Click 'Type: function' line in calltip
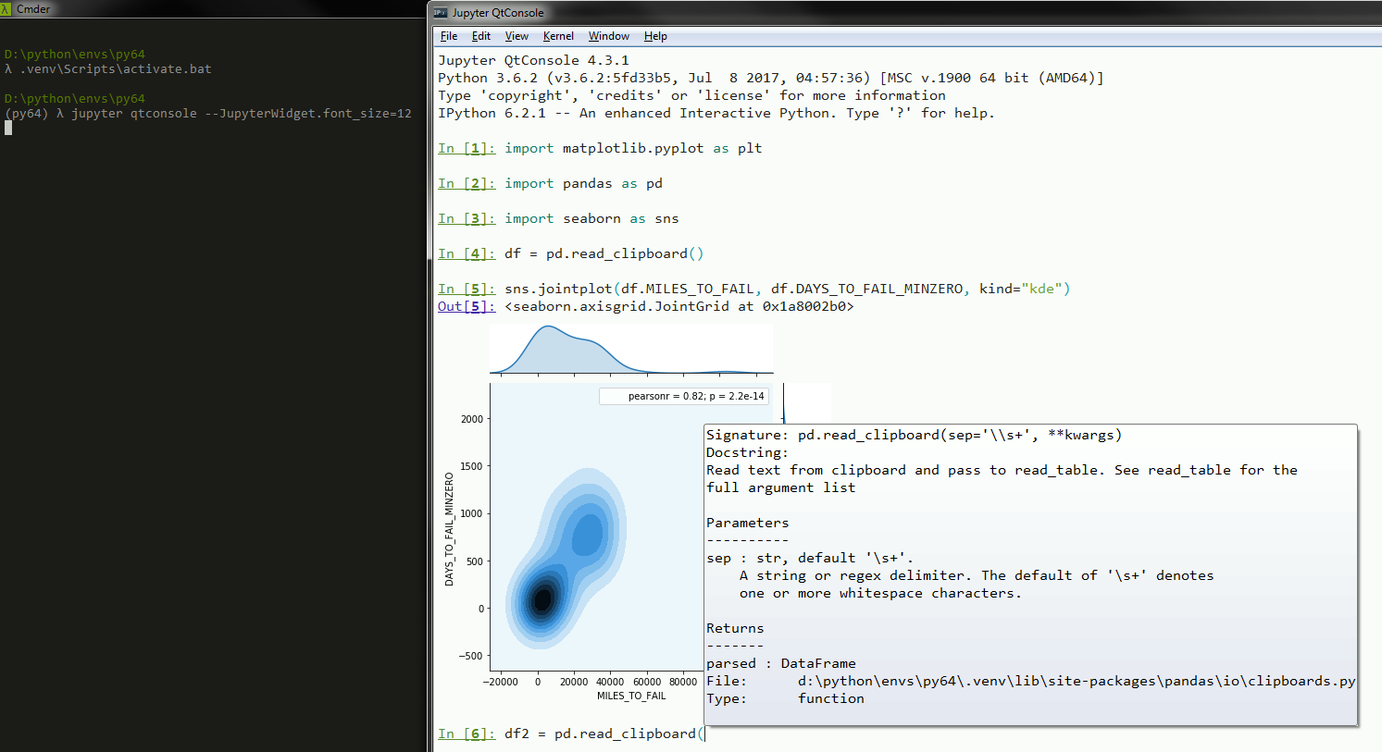1382x752 pixels. pyautogui.click(x=785, y=698)
